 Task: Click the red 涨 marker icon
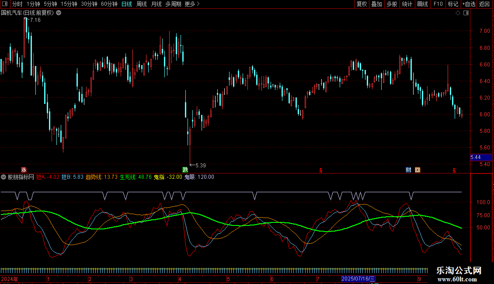tap(24, 170)
